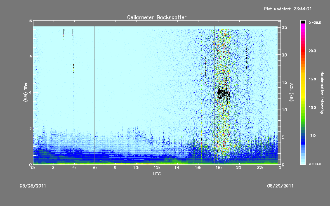Click the "18:" hour tick on UTC axis
Image resolution: width=330 pixels, height=206 pixels.
pos(219,168)
